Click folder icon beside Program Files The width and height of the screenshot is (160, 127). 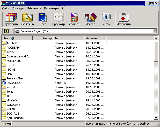pos(4,78)
